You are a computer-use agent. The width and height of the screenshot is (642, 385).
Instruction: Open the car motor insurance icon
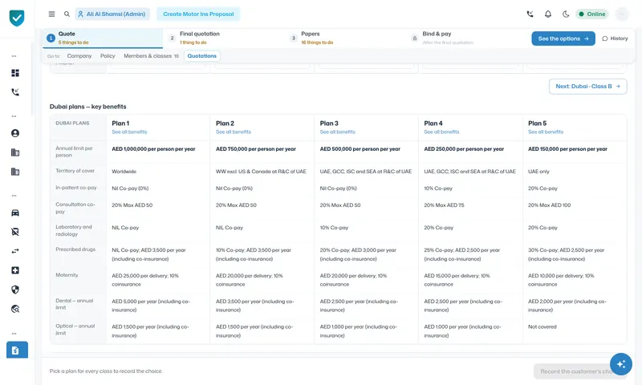coord(15,213)
